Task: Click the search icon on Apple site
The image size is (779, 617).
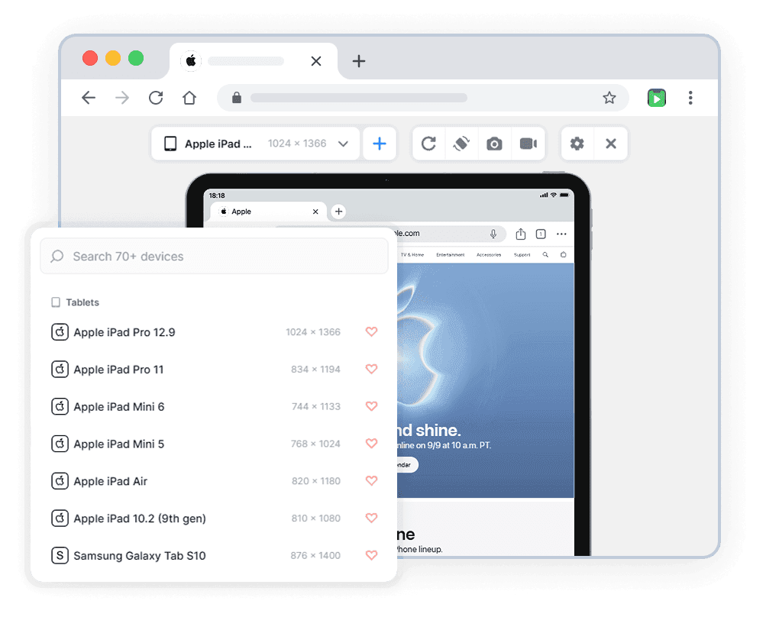Action: pos(545,255)
